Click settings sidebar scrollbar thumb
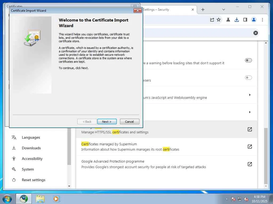This screenshot has width=273, height=204. click(x=69, y=147)
